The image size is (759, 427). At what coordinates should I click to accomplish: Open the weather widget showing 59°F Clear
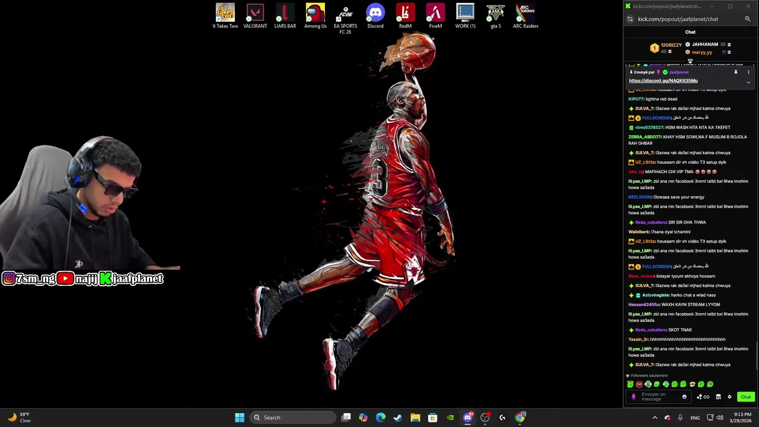(x=19, y=418)
